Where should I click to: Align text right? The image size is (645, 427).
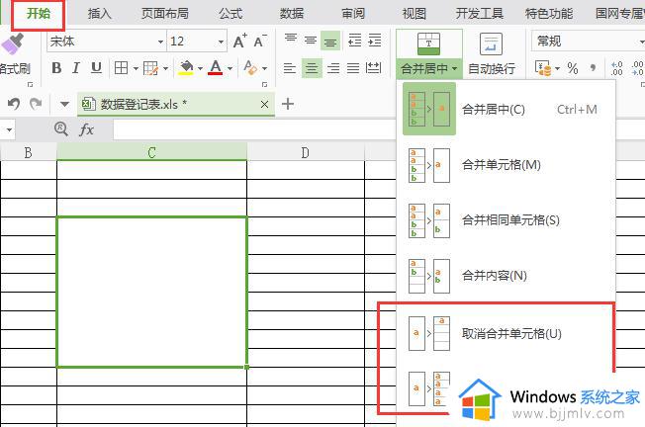pyautogui.click(x=333, y=68)
